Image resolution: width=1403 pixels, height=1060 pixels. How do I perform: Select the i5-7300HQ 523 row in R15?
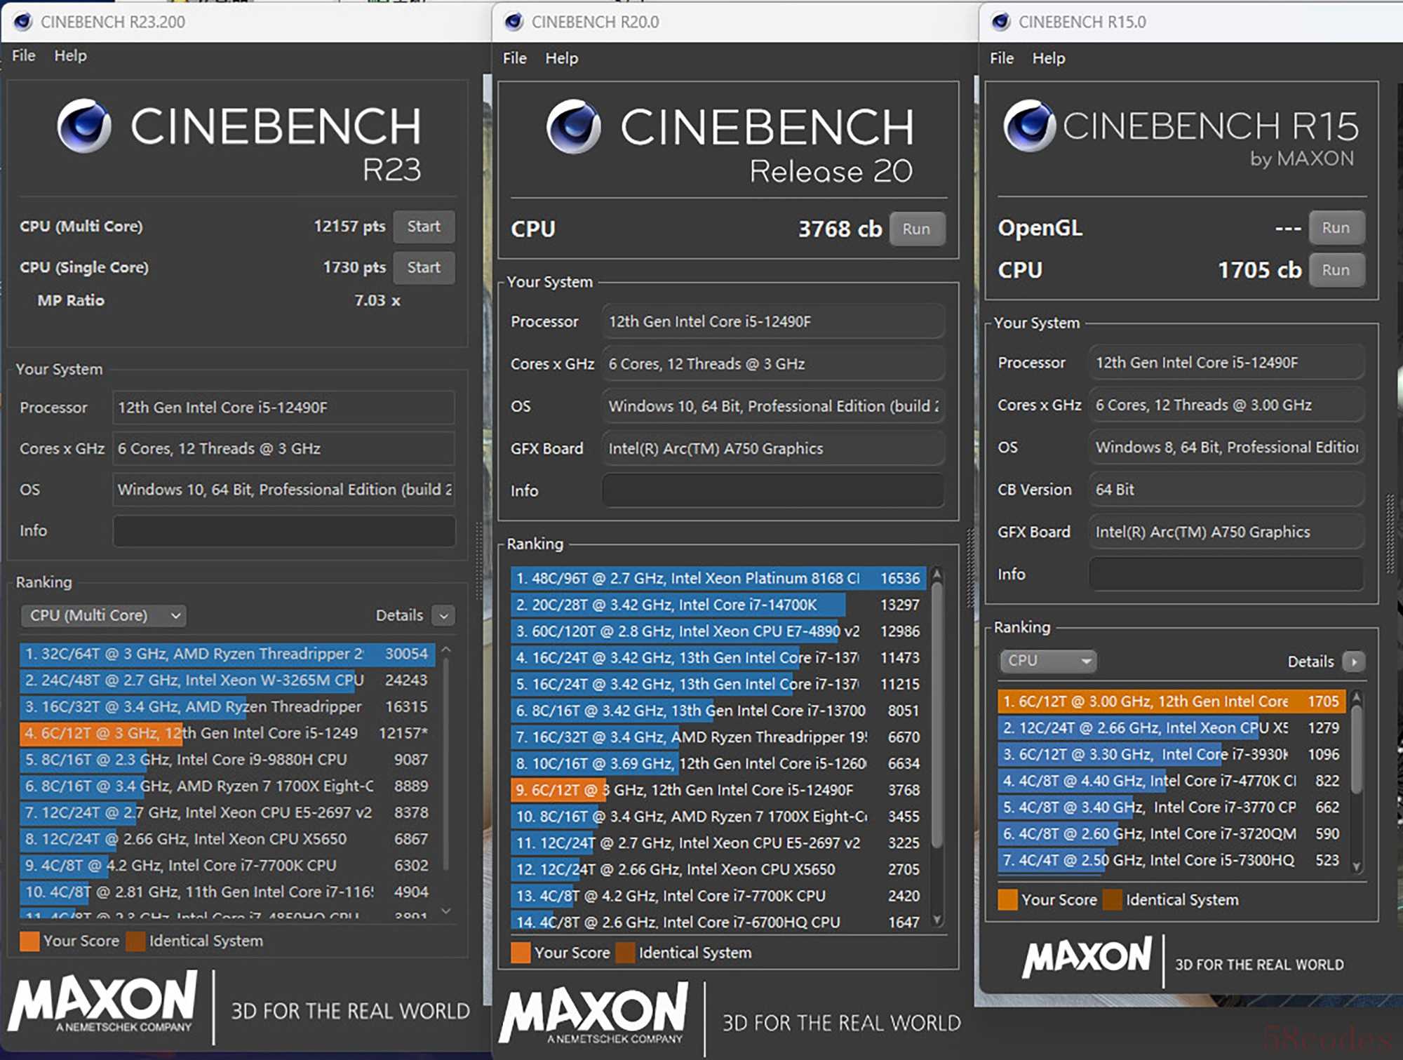[1172, 860]
